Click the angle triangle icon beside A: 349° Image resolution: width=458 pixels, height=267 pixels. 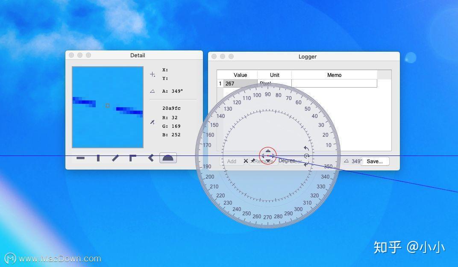152,91
